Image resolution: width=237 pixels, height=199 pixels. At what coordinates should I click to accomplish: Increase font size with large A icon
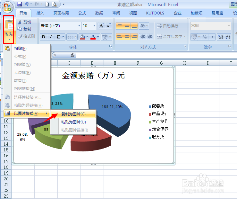(101, 26)
